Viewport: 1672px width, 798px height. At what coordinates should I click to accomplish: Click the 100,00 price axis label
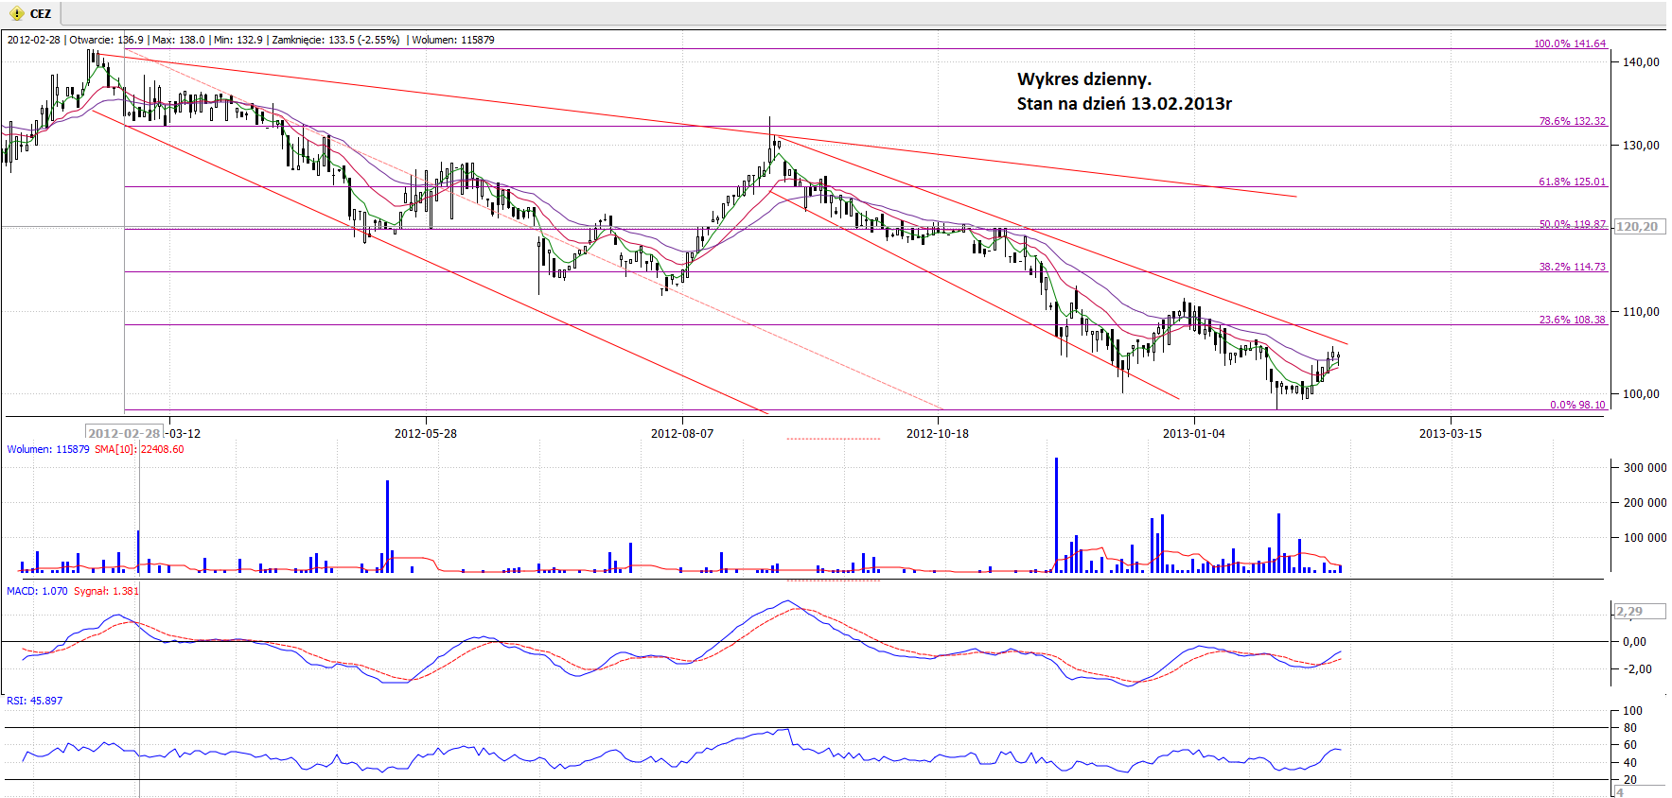click(1641, 394)
